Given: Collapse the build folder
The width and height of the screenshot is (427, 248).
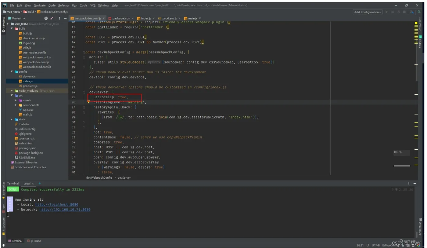Looking at the screenshot, I should (x=12, y=28).
